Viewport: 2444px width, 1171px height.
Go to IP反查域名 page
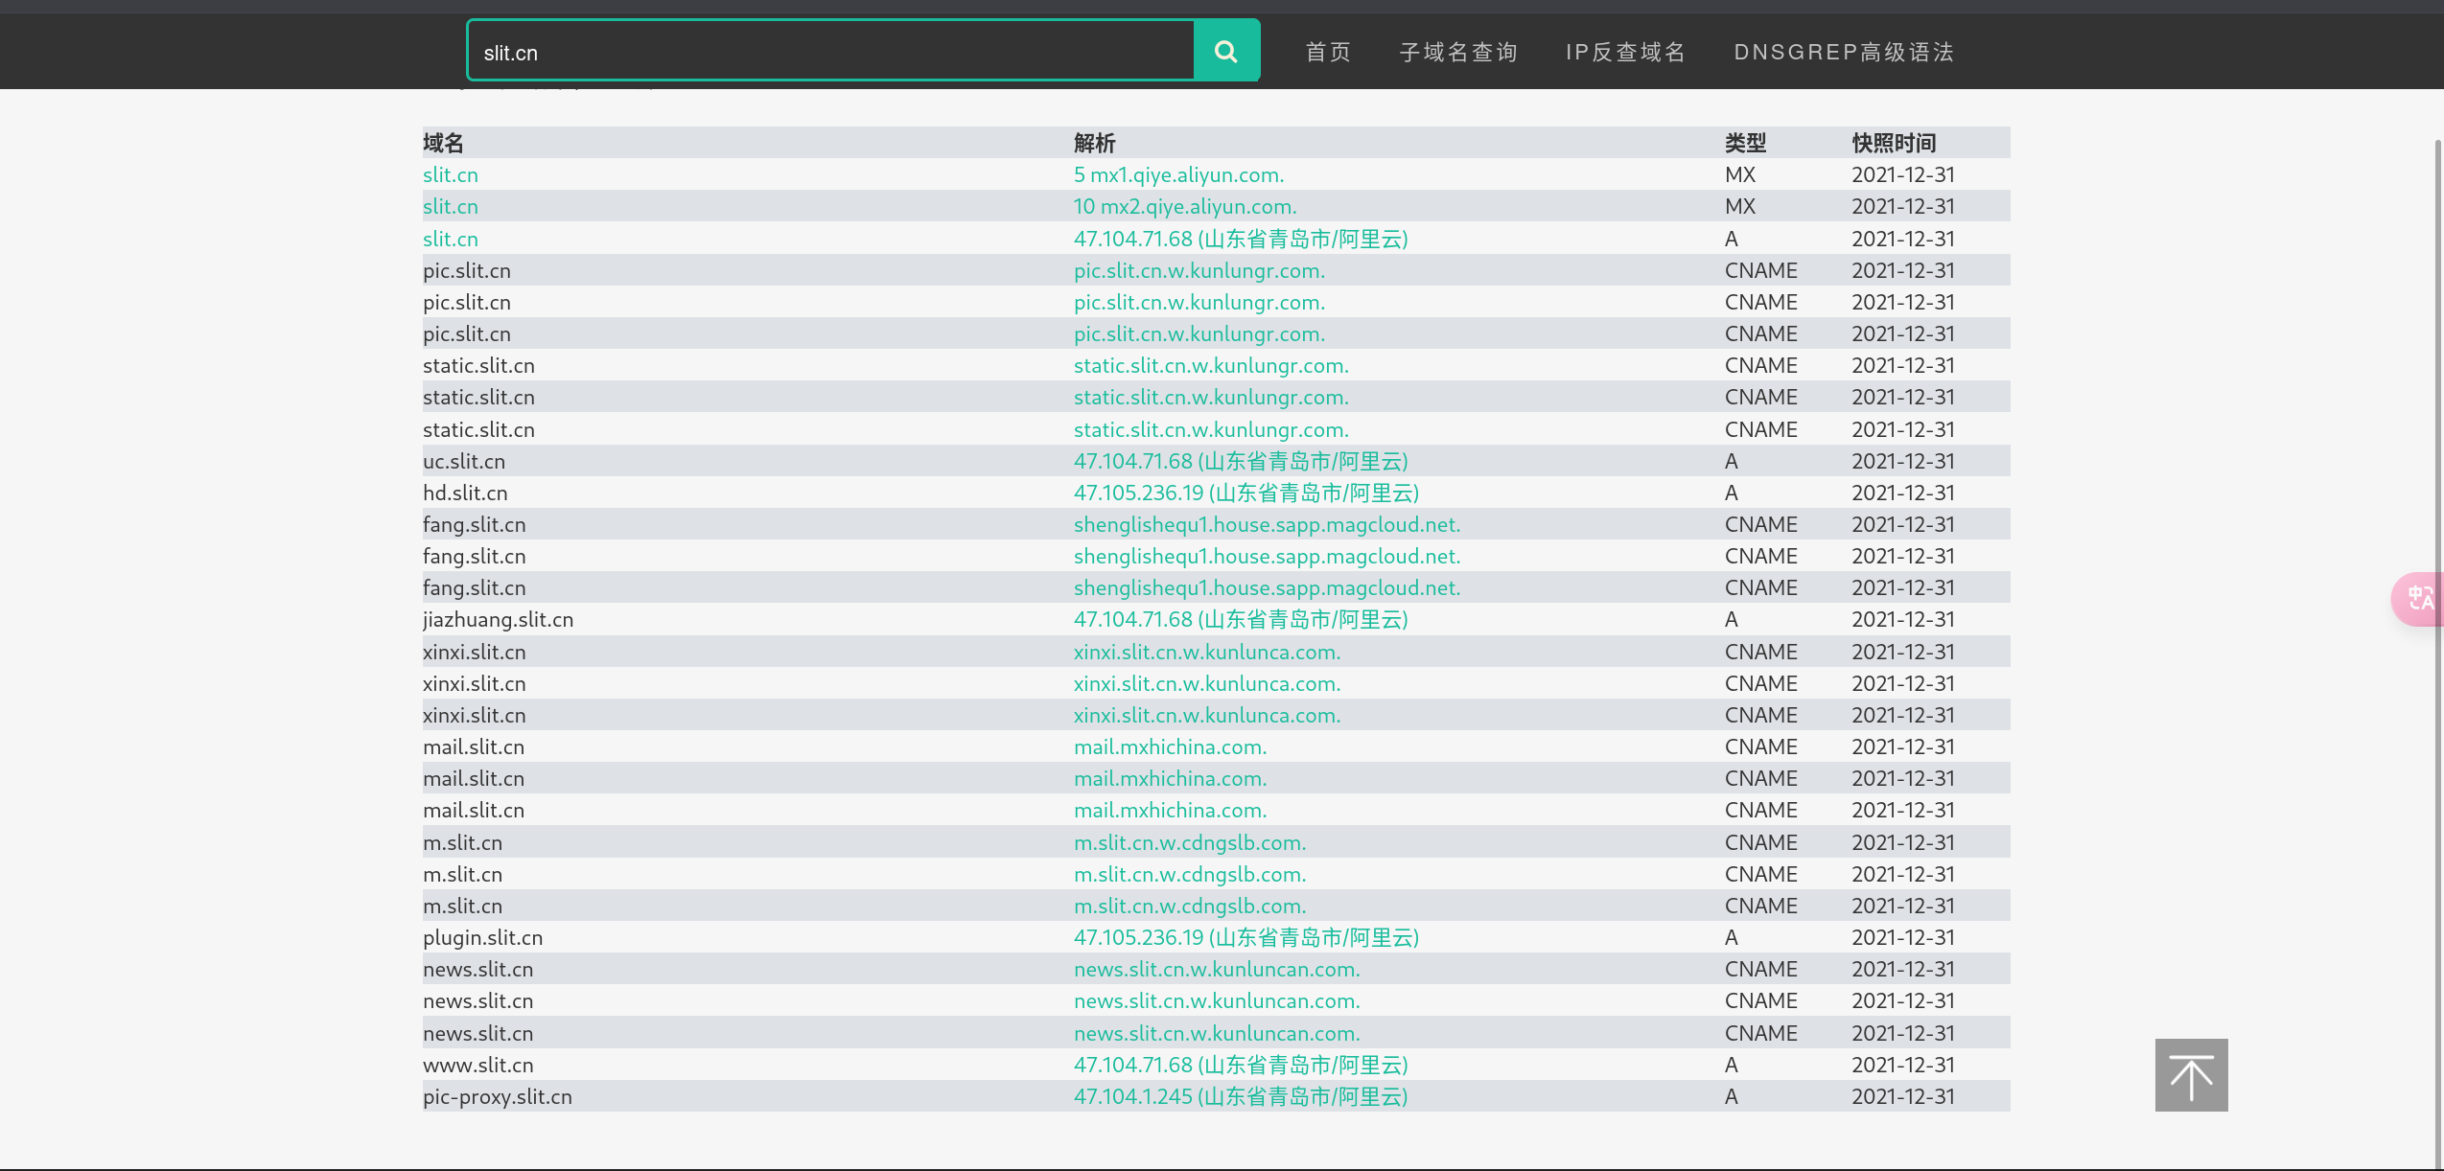click(1625, 52)
